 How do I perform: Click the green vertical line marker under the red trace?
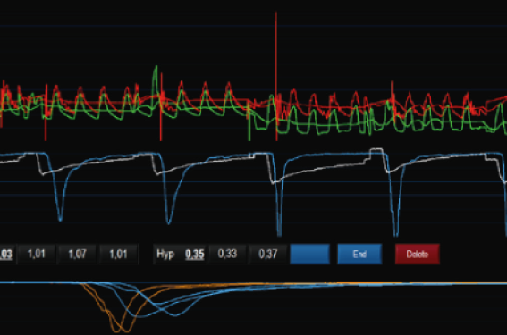tap(249, 121)
